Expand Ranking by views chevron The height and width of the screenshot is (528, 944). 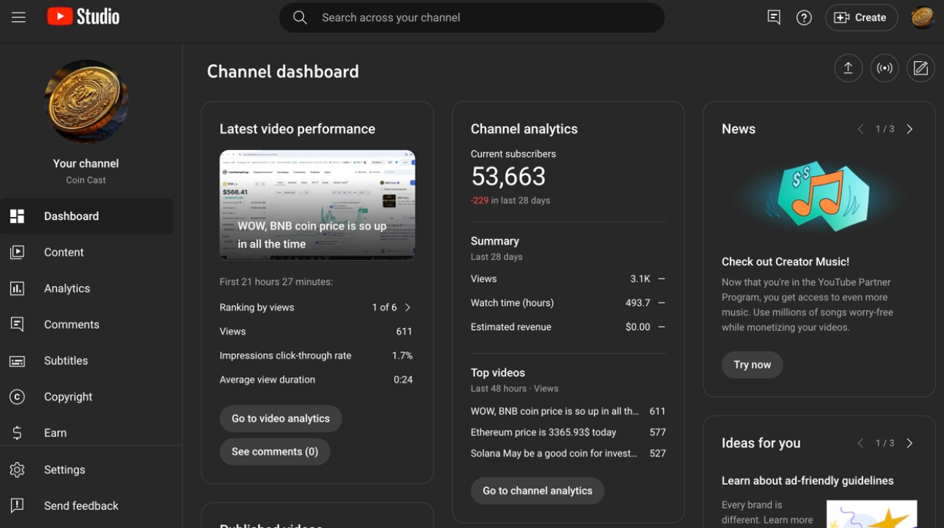click(407, 307)
